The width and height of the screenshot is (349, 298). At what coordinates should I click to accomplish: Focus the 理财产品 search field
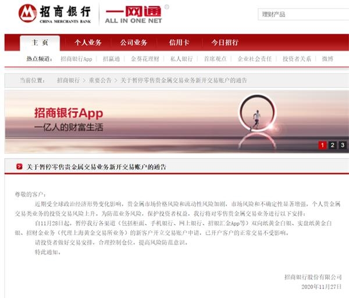[x=304, y=15]
